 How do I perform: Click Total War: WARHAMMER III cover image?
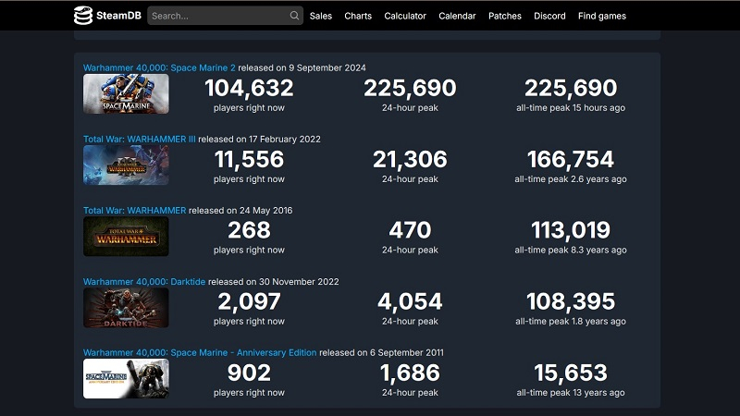[126, 165]
